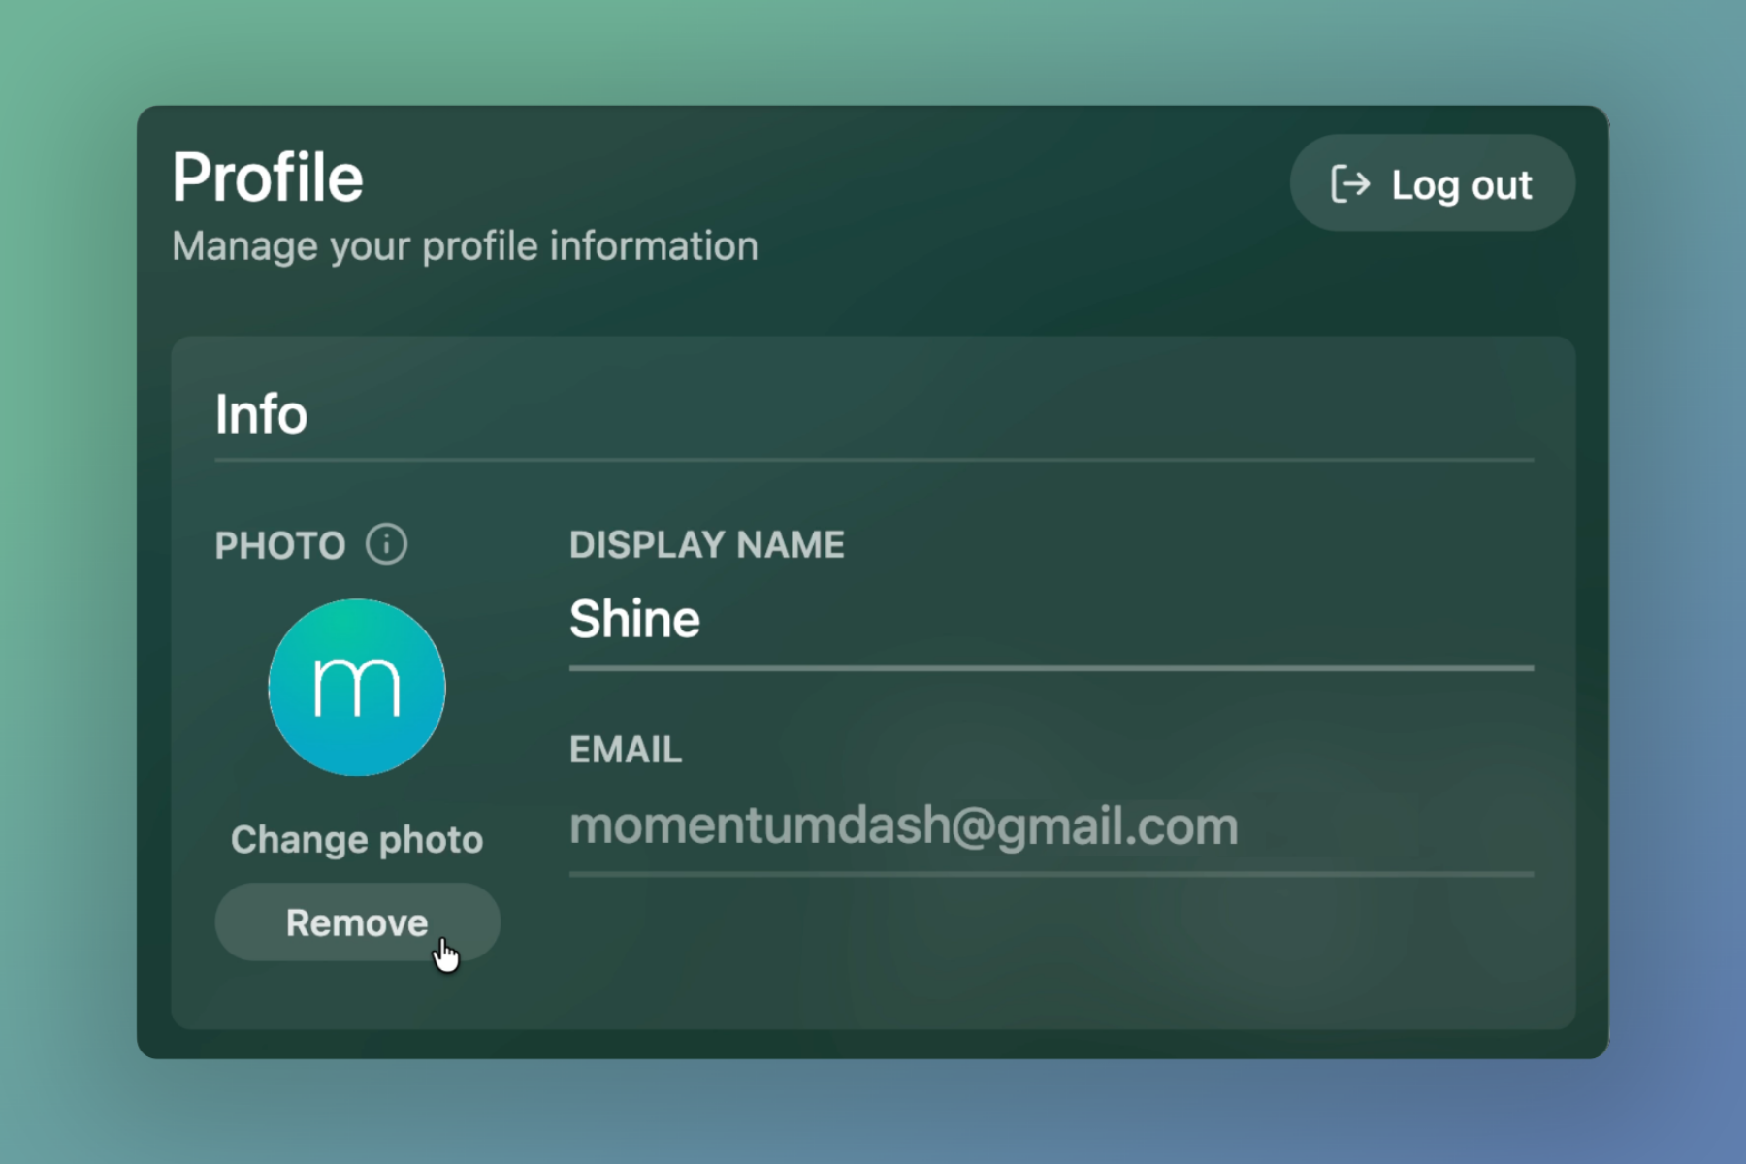Choose the Change photo link
The height and width of the screenshot is (1164, 1746).
coord(357,839)
